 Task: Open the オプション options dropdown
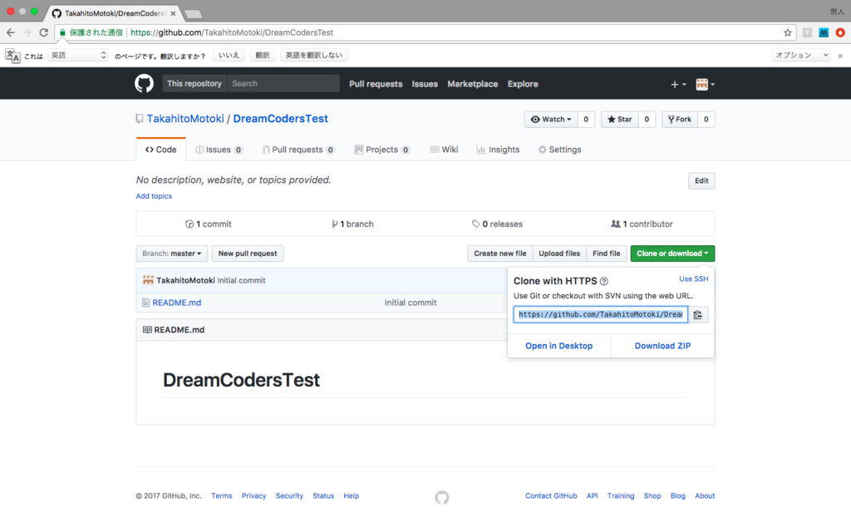801,56
